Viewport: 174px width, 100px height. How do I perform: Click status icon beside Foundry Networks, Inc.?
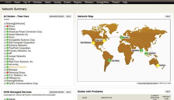click(7, 51)
